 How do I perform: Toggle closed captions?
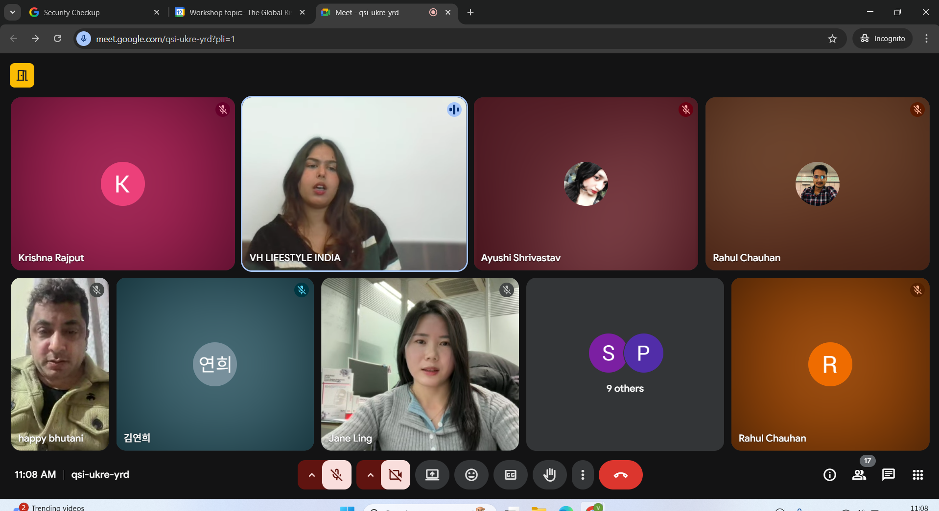click(x=510, y=475)
